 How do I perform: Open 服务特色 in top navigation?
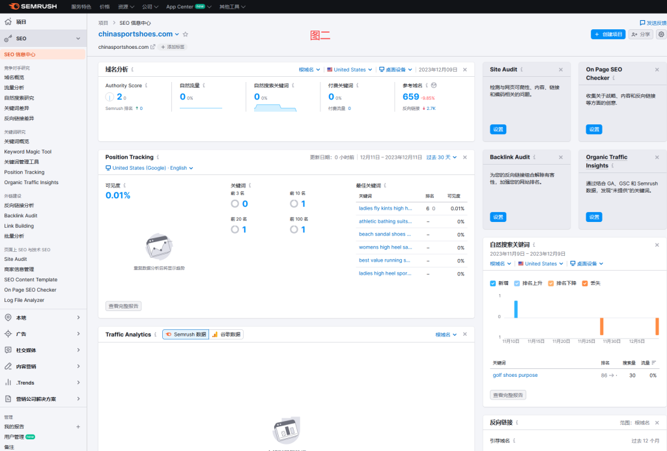click(x=81, y=7)
